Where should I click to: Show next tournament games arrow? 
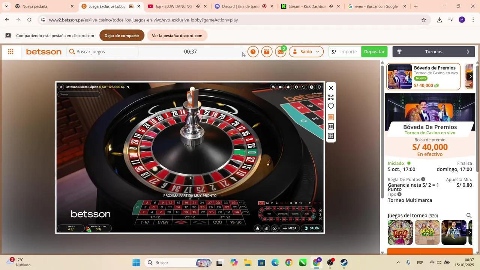tap(469, 232)
